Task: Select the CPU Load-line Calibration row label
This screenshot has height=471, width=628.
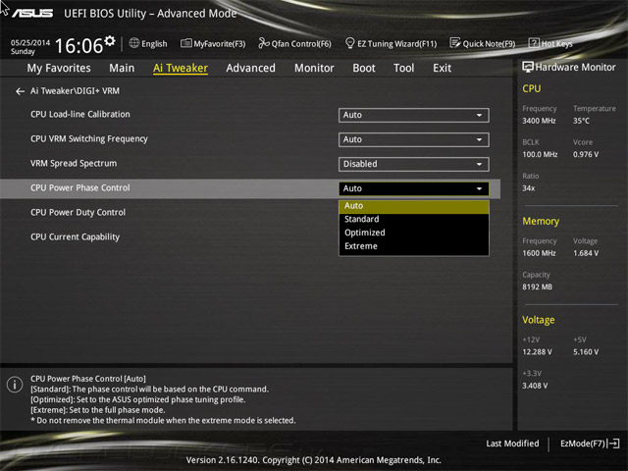Action: [80, 115]
